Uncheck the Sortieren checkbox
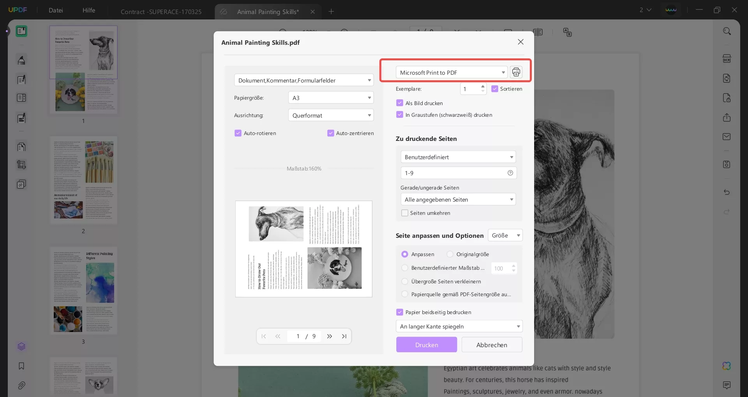The height and width of the screenshot is (397, 748). [495, 89]
